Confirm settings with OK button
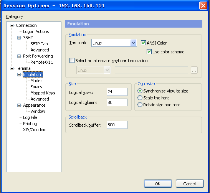 click(158, 184)
